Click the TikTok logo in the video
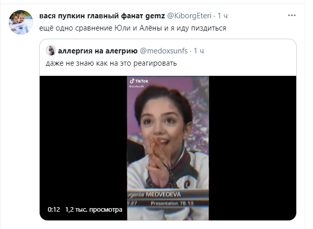The width and height of the screenshot is (313, 229). click(x=139, y=81)
